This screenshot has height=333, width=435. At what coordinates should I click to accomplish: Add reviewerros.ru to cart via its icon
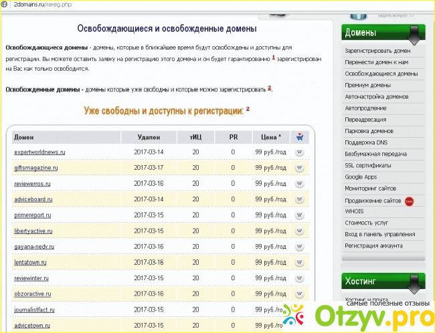(299, 184)
